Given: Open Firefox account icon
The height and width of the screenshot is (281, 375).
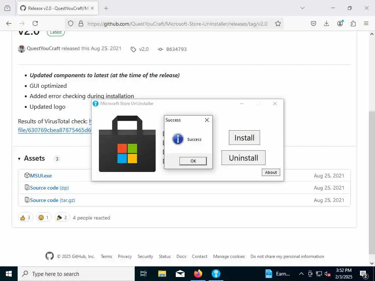Looking at the screenshot, I should coord(340,23).
